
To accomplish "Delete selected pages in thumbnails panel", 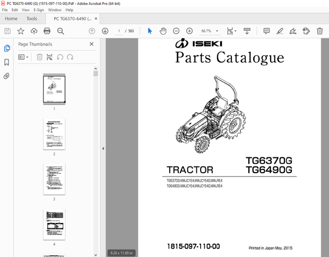I will [39, 57].
